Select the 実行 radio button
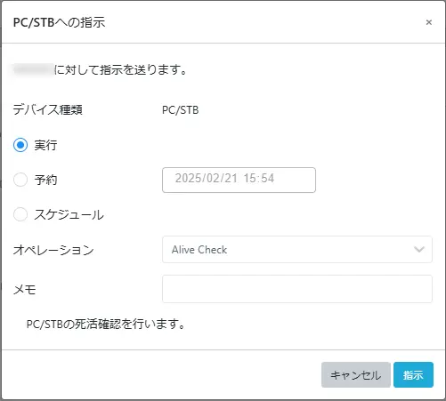The height and width of the screenshot is (401, 446). (x=20, y=145)
